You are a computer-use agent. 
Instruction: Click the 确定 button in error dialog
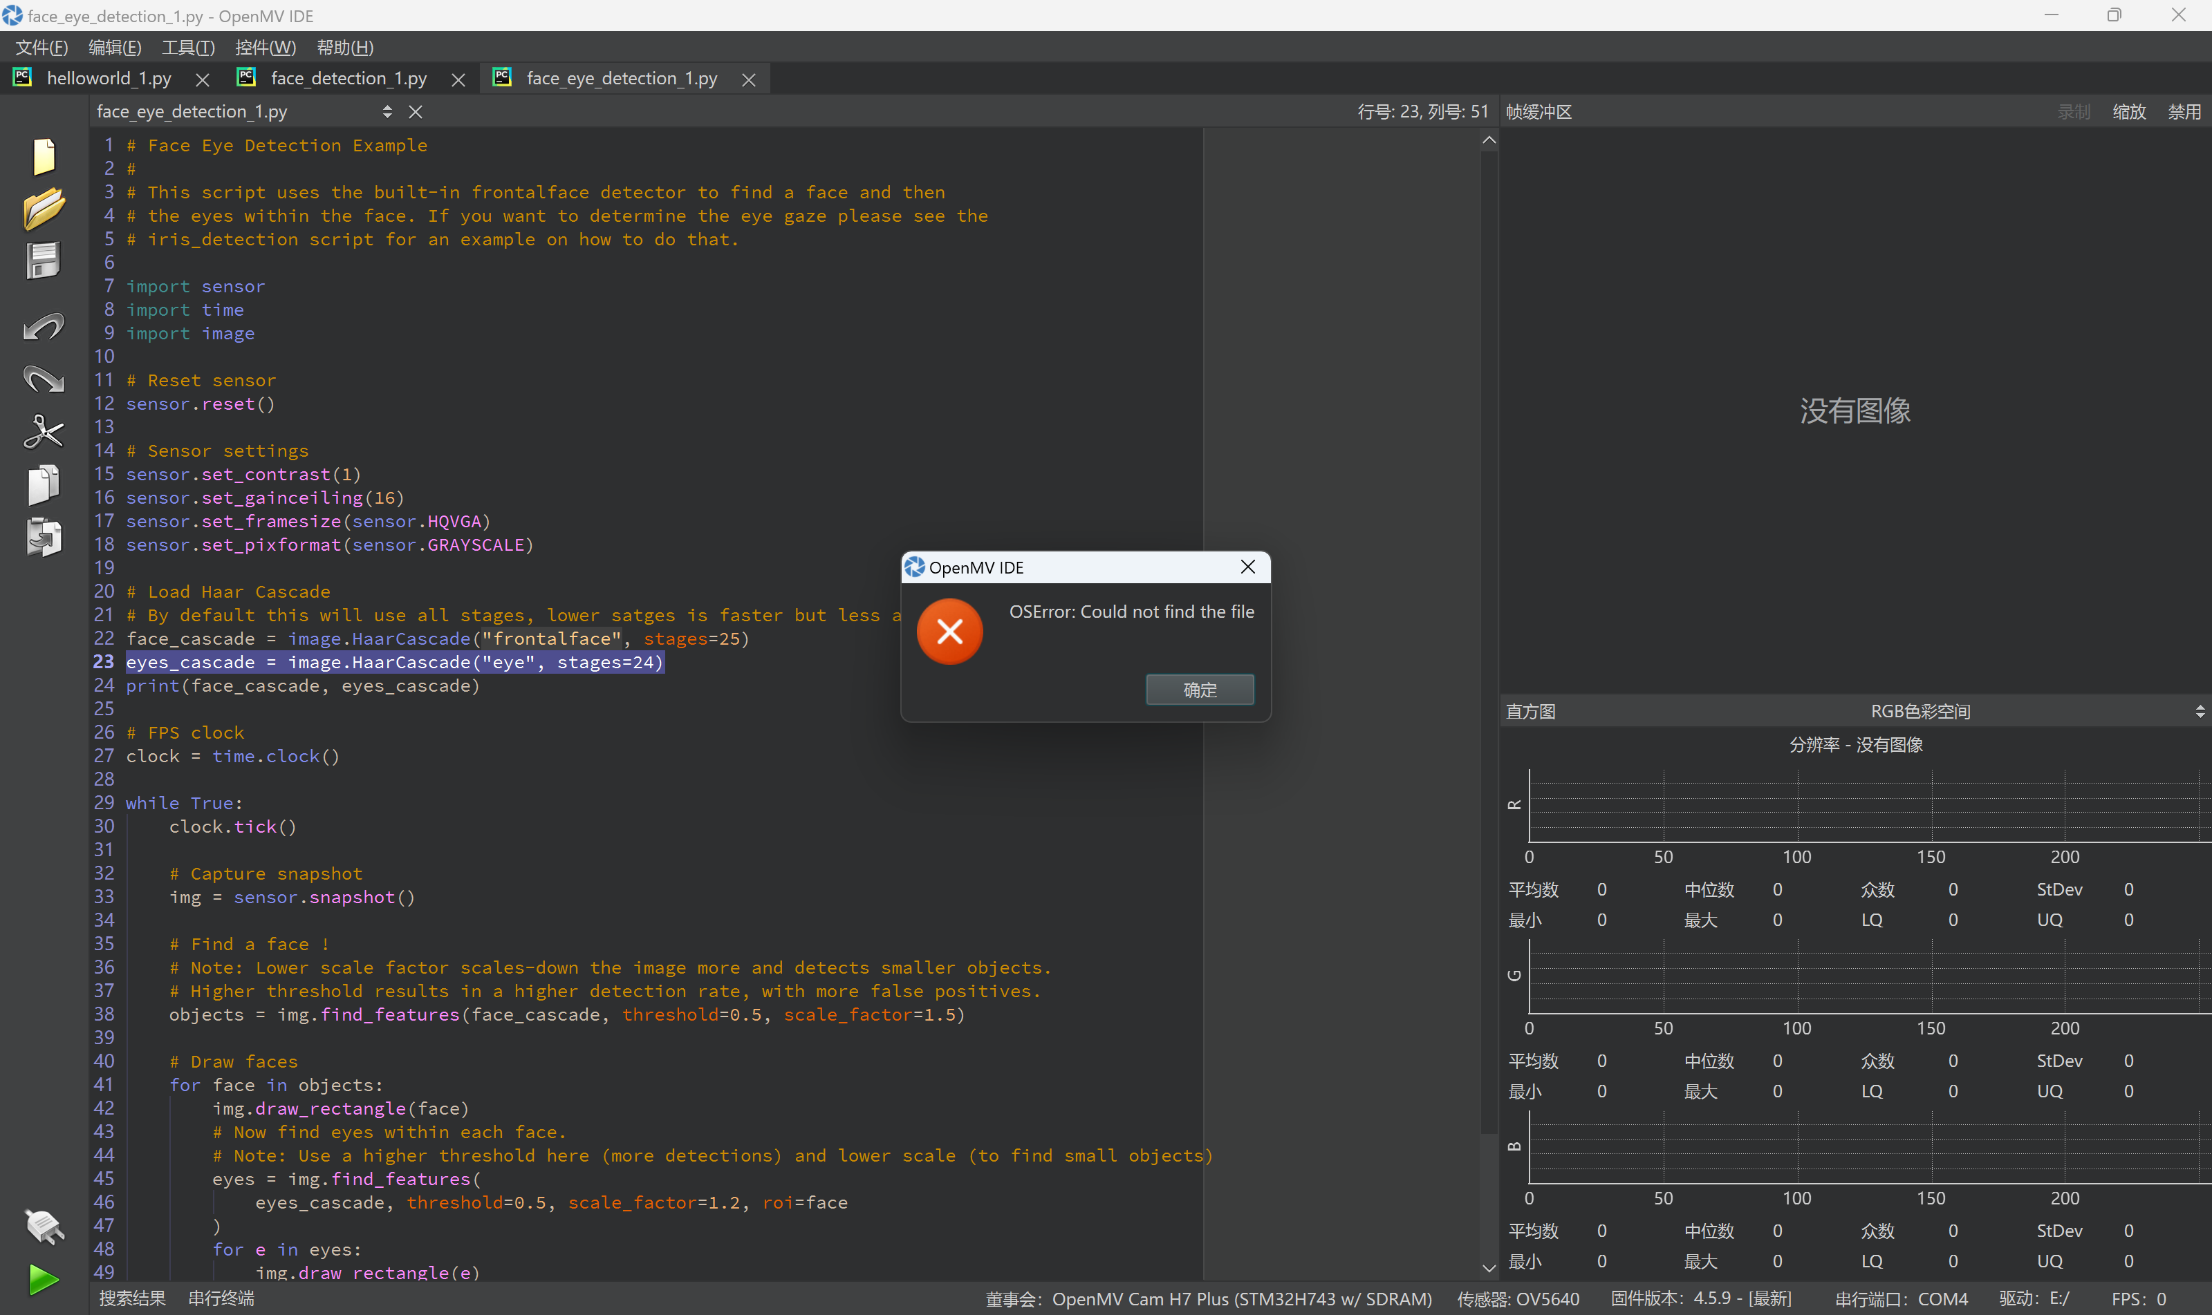(1200, 690)
